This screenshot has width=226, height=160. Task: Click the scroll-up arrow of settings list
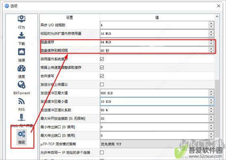[217, 16]
